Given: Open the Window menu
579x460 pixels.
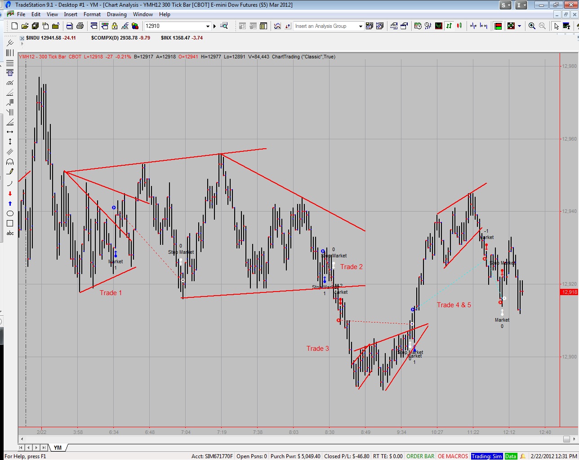Looking at the screenshot, I should pos(143,14).
